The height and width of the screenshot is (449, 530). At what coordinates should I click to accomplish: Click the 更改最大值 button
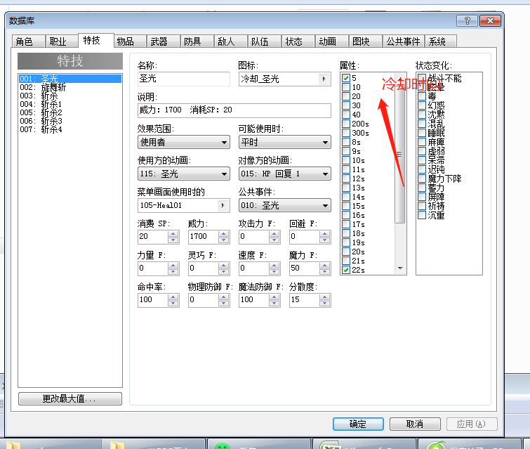(70, 398)
